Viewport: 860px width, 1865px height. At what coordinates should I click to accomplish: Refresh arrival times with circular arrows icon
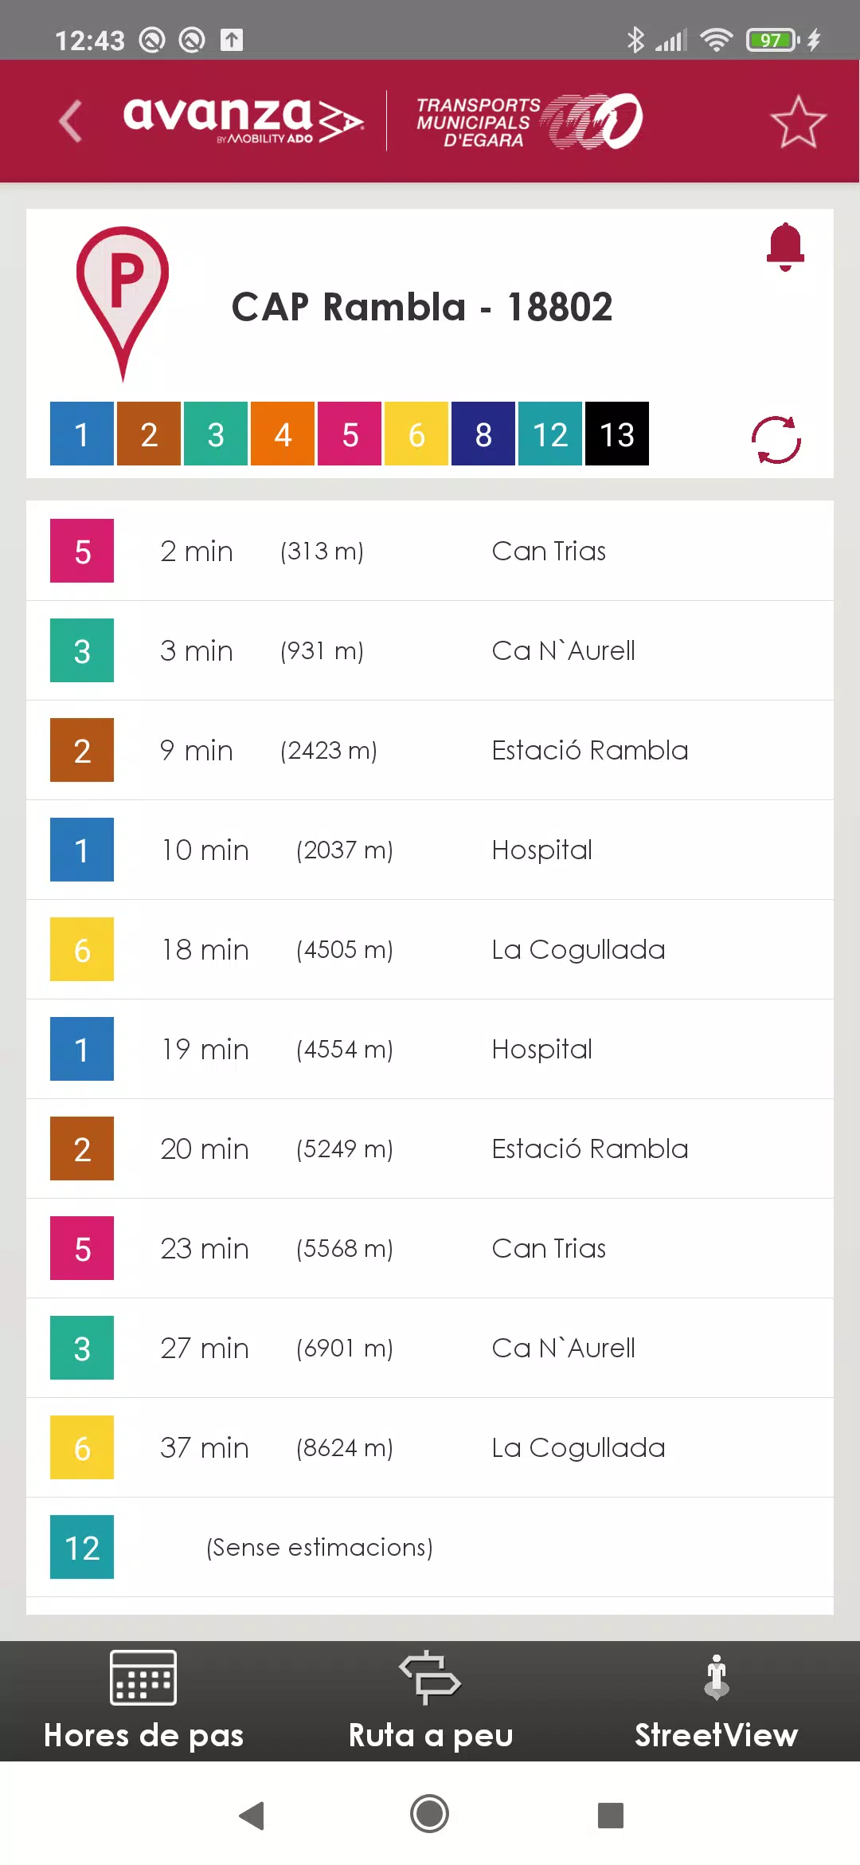pos(776,439)
